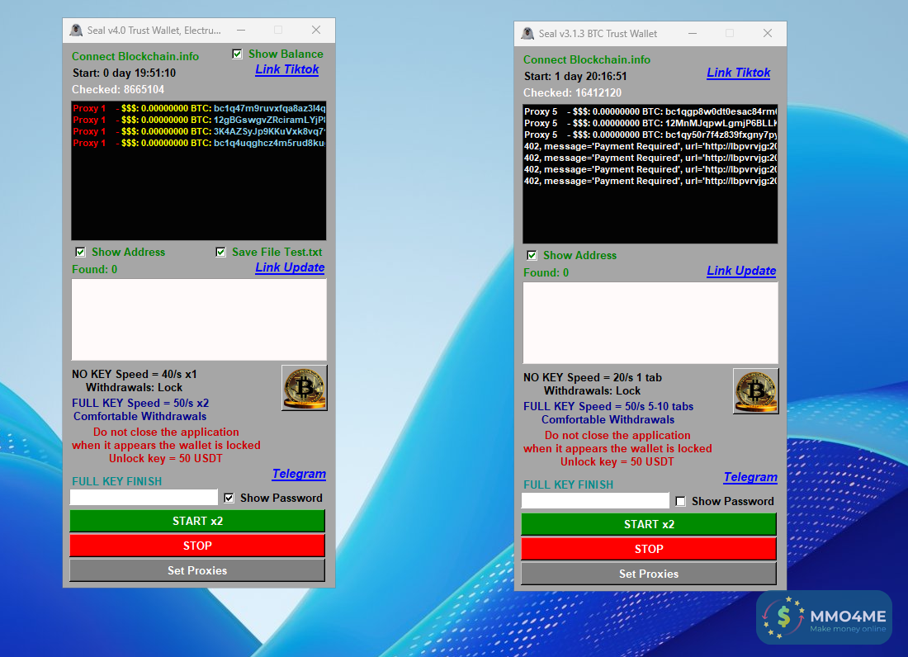This screenshot has height=657, width=908.
Task: Click the seal app icon in Seal v3.1.3 title bar
Action: [x=527, y=34]
